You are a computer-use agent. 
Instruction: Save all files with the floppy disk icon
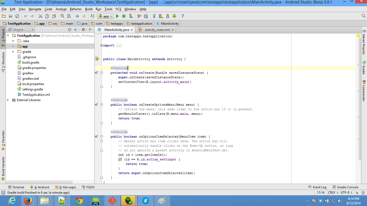point(10,16)
